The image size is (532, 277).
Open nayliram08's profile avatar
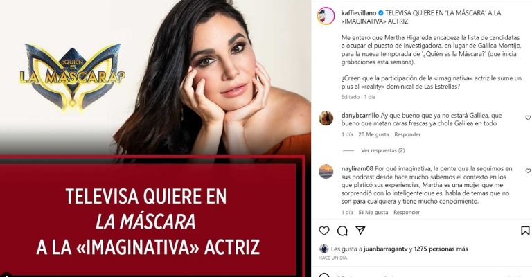tap(326, 172)
